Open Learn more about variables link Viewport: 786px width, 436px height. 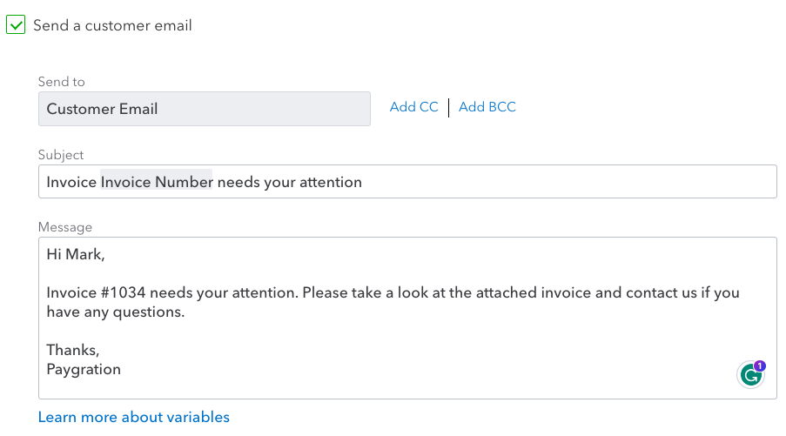(134, 417)
